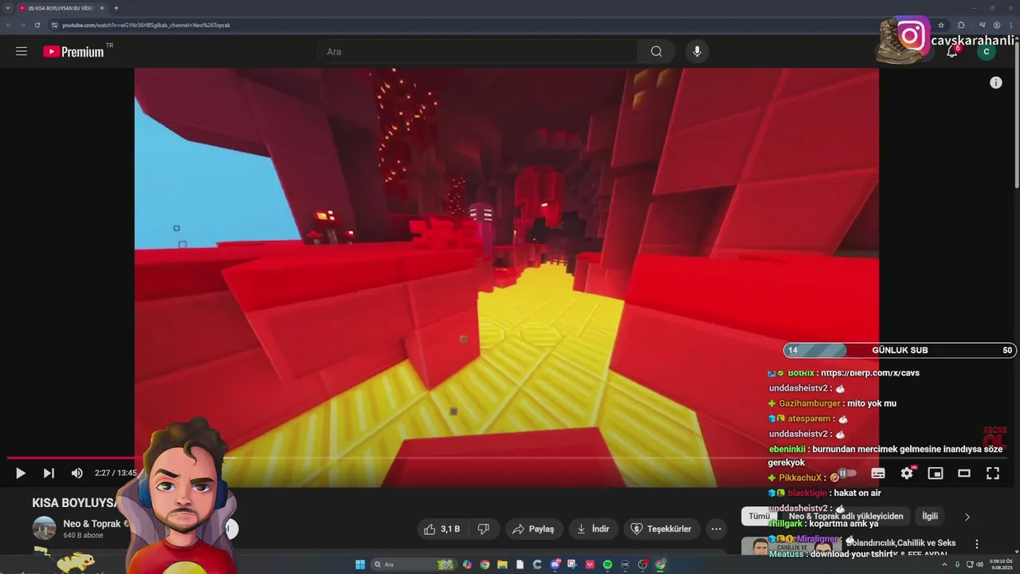
Task: Toggle theater mode view
Action: [x=964, y=474]
